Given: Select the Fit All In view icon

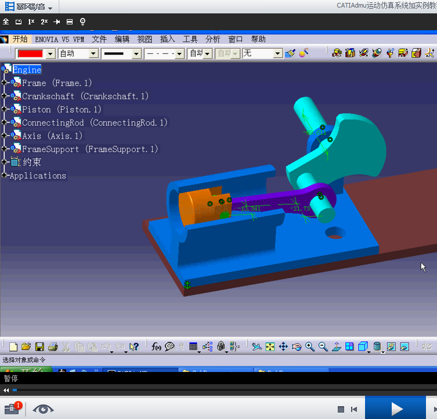Looking at the screenshot, I should [x=270, y=347].
